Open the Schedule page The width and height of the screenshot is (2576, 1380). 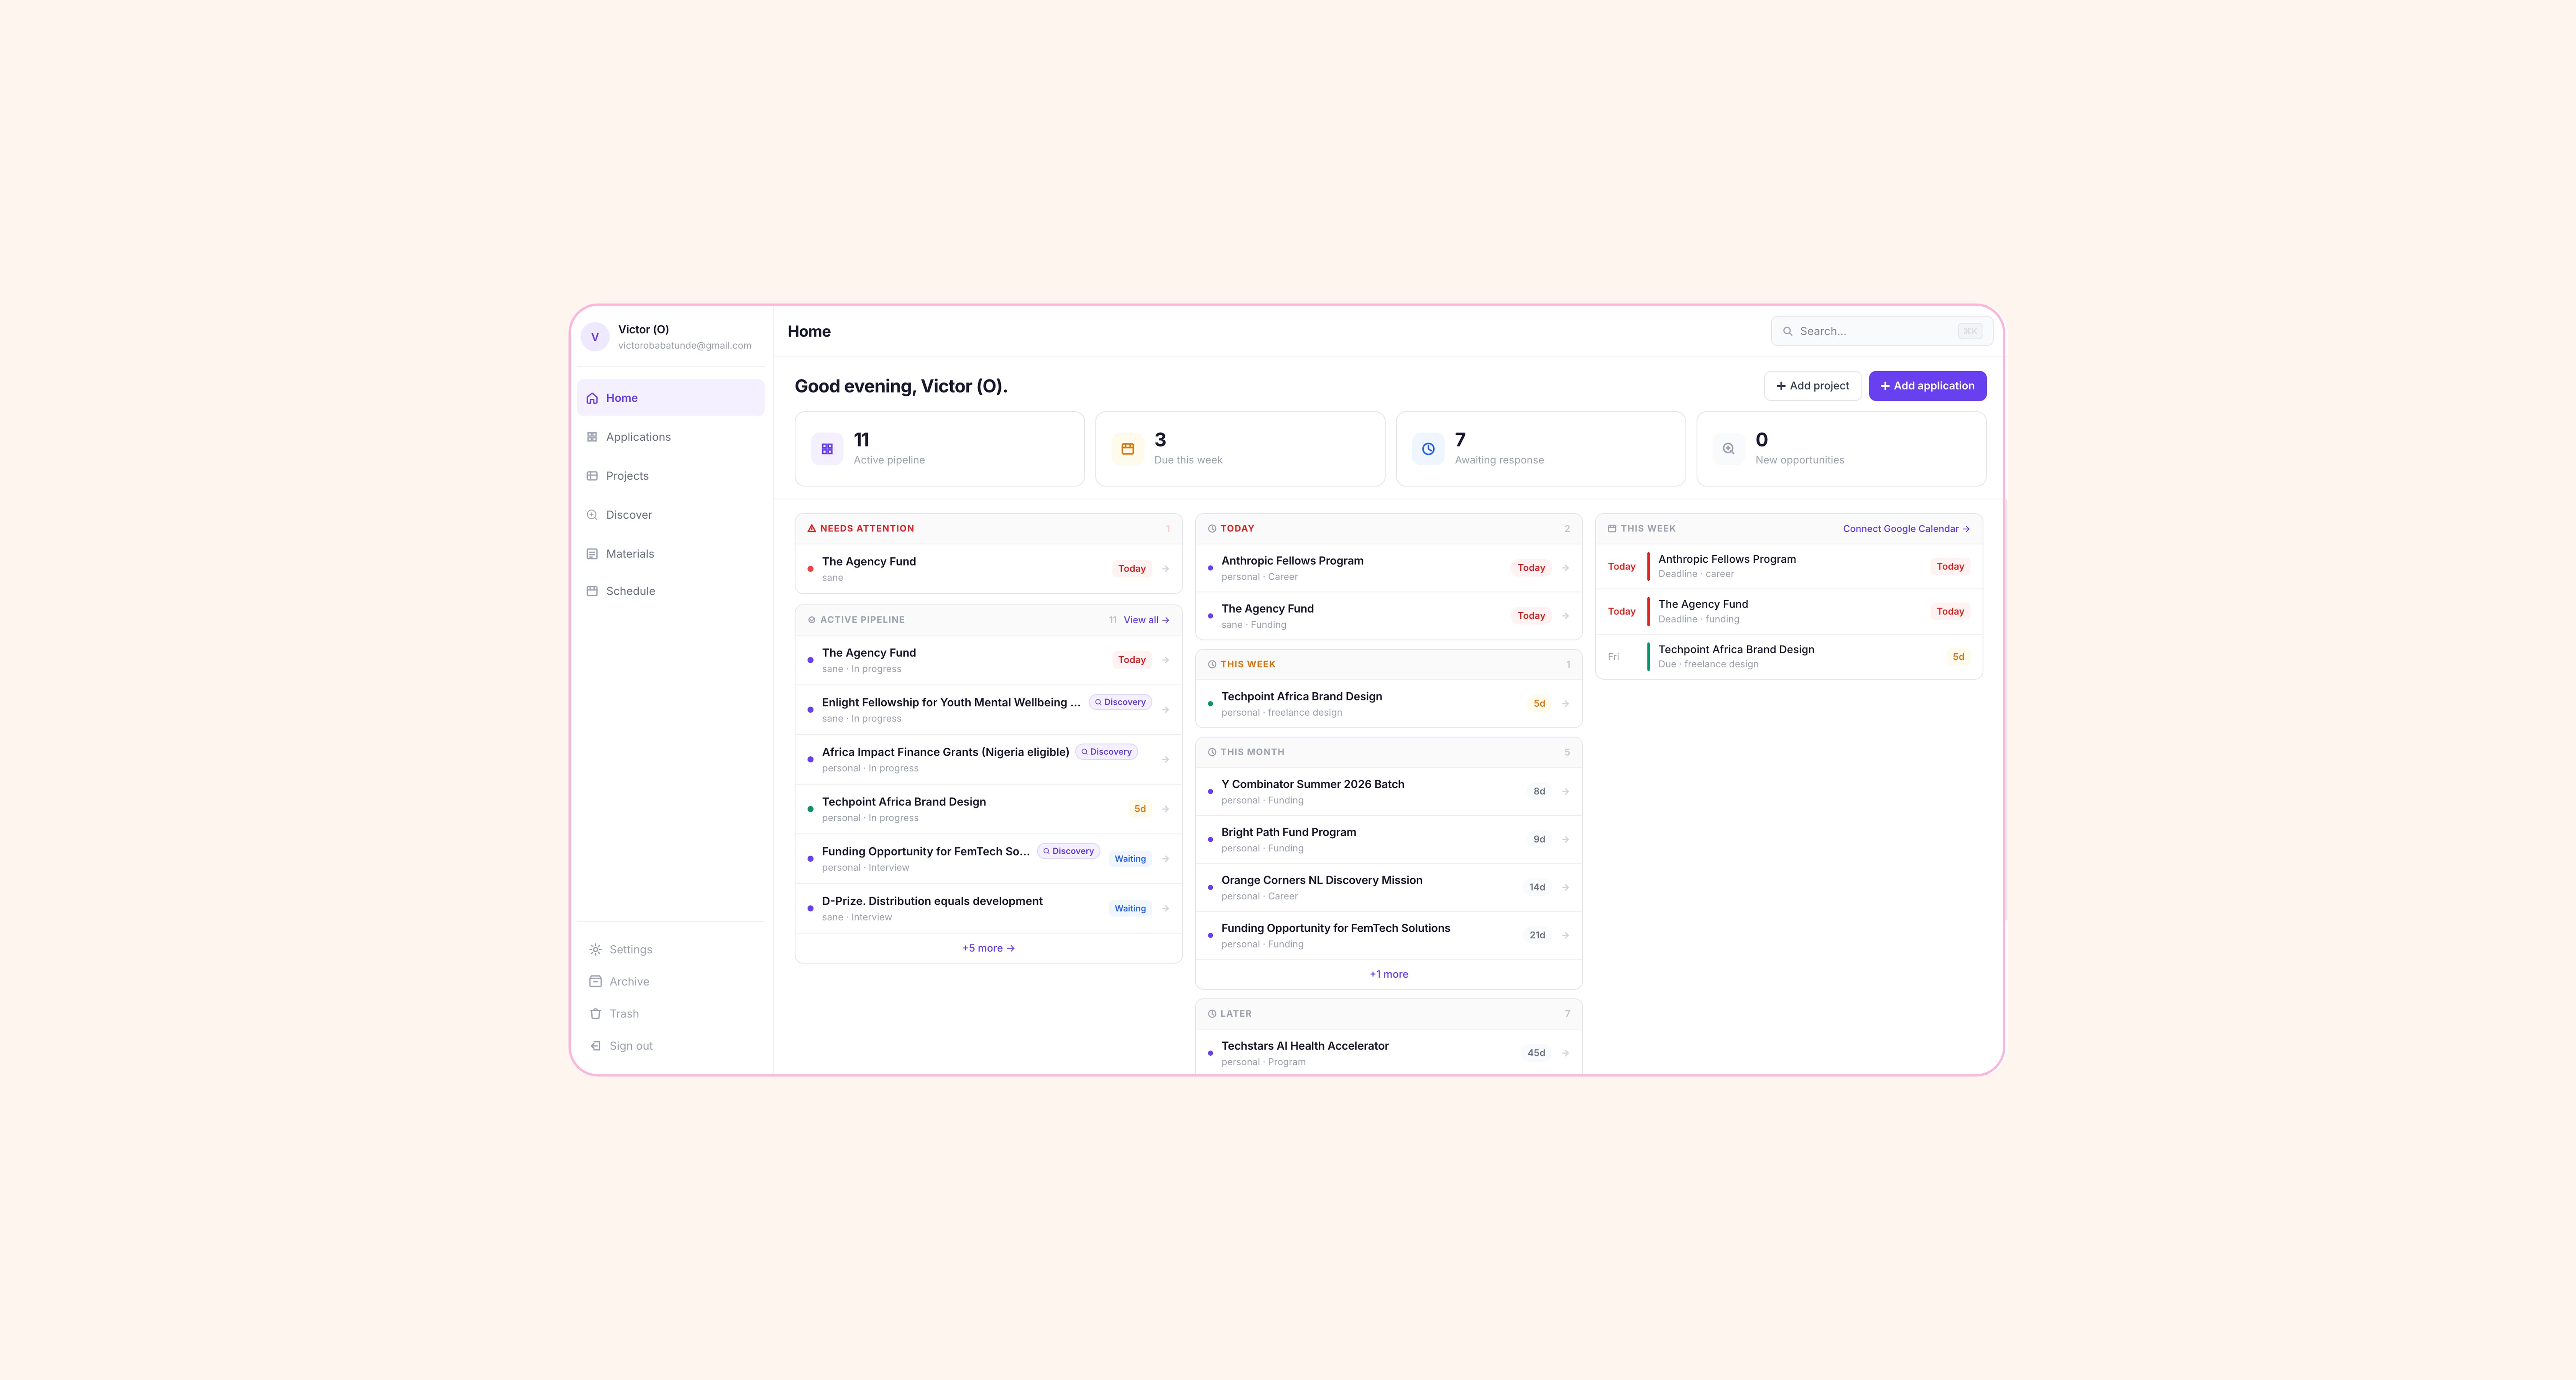pos(670,591)
